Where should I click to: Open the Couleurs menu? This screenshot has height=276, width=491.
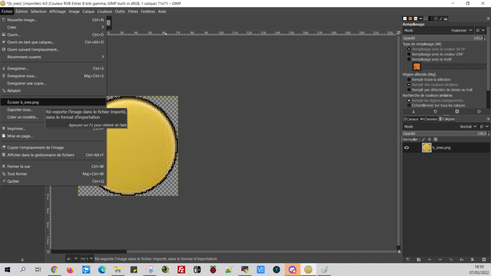(105, 11)
